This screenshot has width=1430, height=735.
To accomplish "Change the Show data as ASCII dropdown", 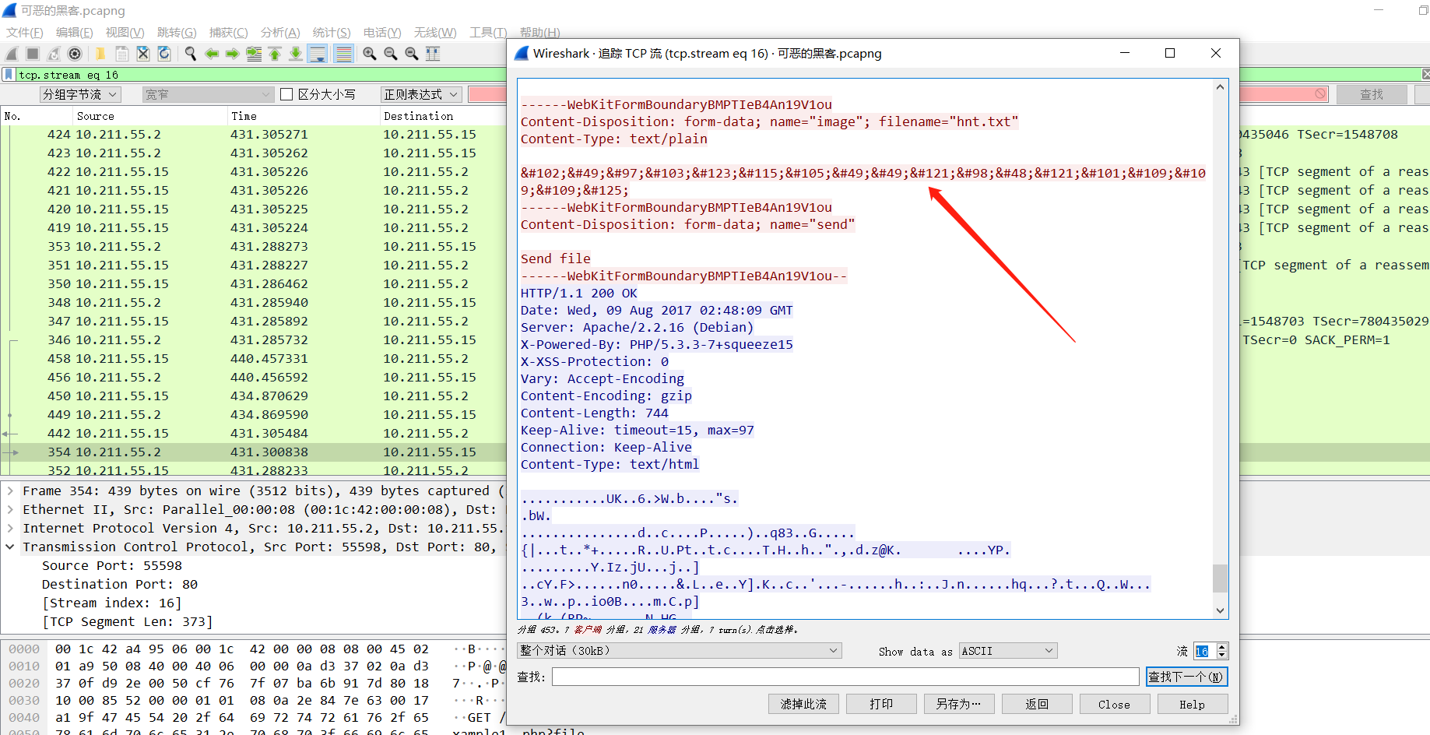I will tap(1007, 650).
